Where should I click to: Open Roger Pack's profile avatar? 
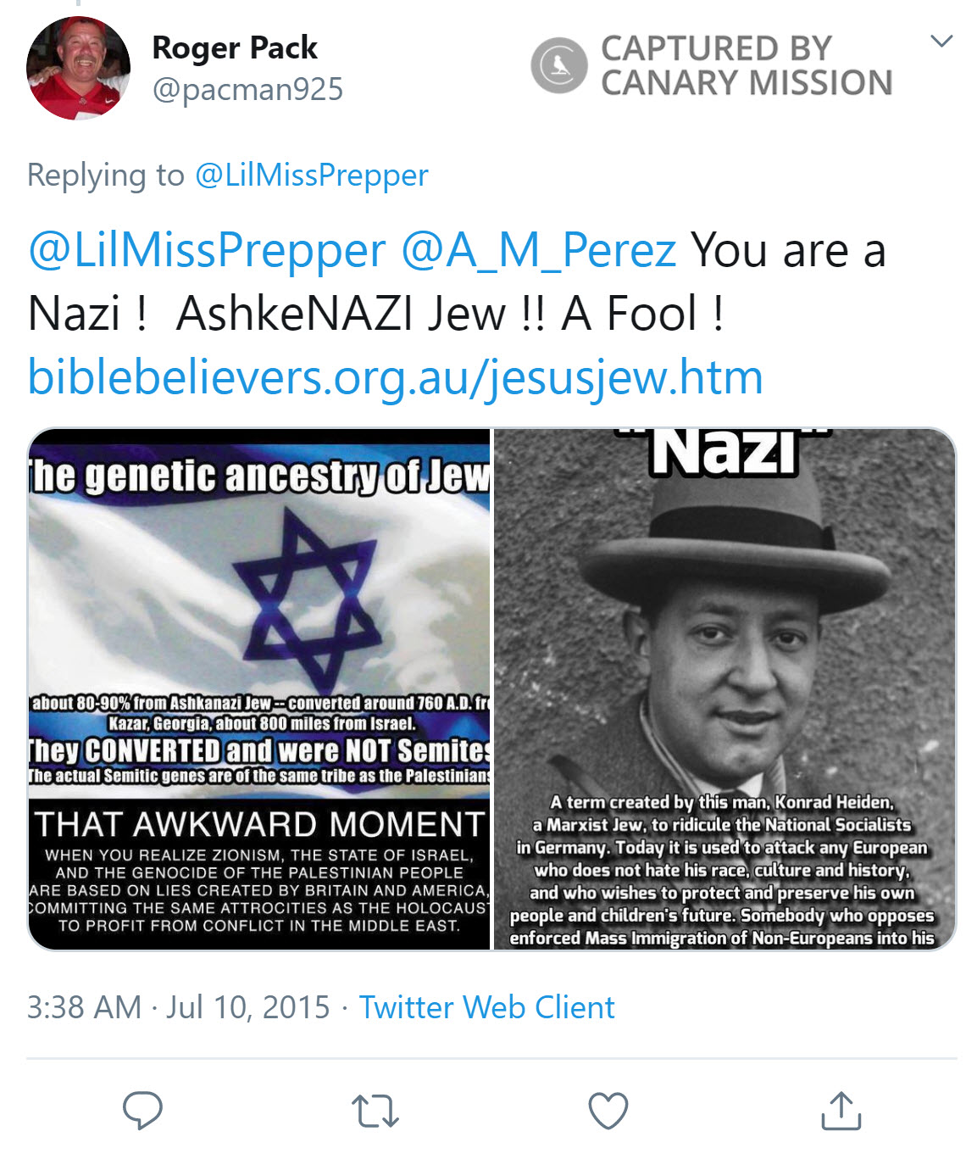(x=78, y=68)
